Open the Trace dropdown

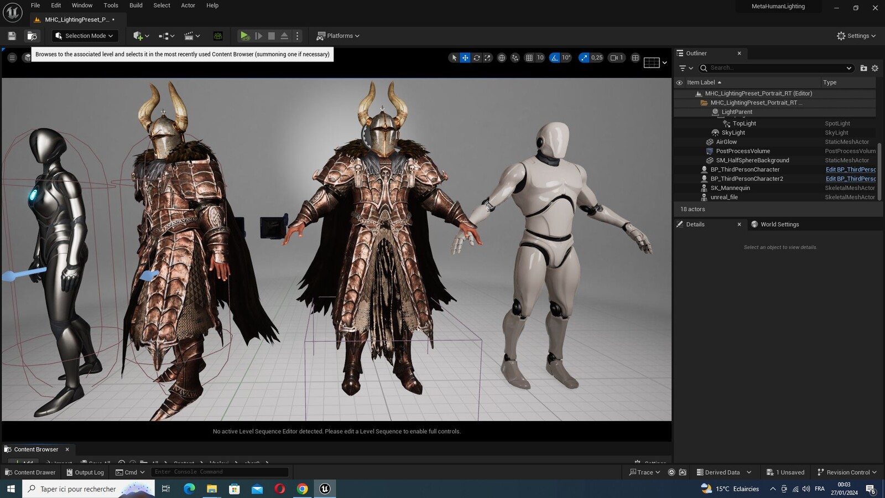click(645, 473)
